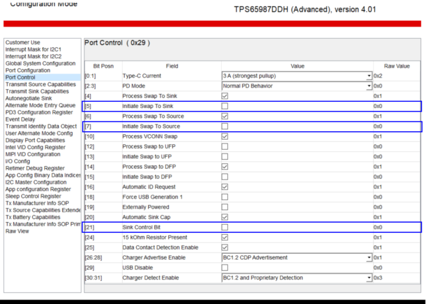Screen dimensions: 426x304
Task: Click raw value 0x2 for Type-C Current
Action: [378, 76]
